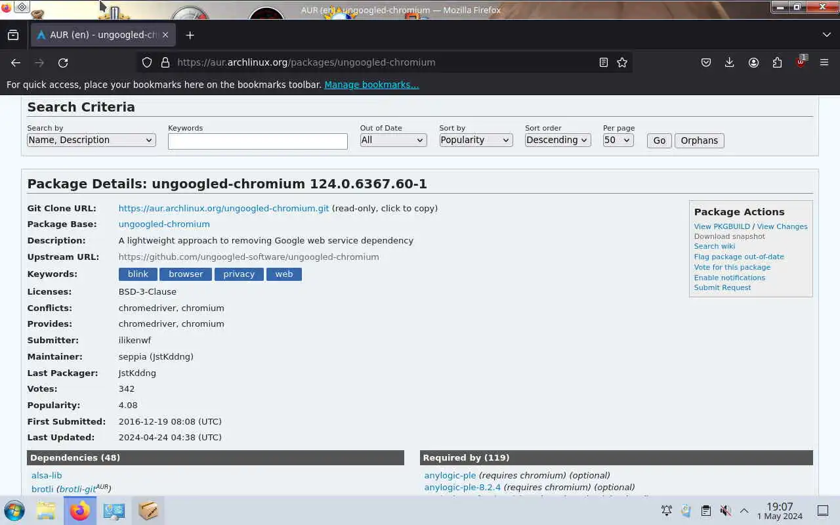Image resolution: width=840 pixels, height=525 pixels.
Task: Toggle reader view icon in address bar
Action: (603, 62)
